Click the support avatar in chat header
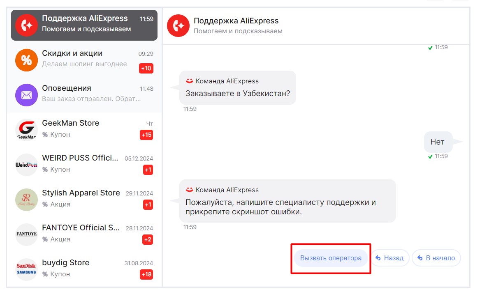 pyautogui.click(x=178, y=25)
